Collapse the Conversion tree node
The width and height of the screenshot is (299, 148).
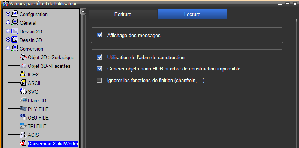[8, 48]
